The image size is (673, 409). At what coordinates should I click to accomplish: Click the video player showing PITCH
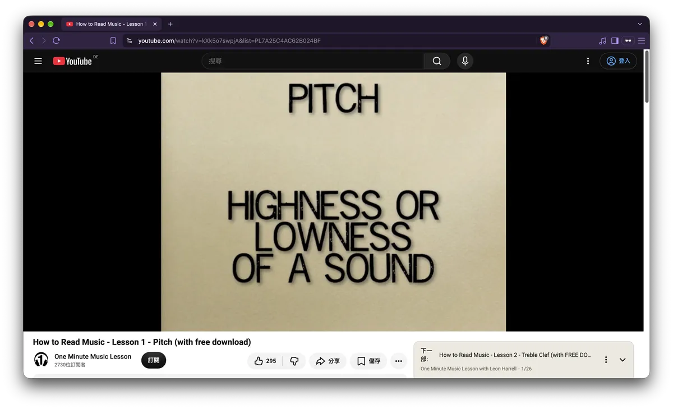tap(333, 202)
